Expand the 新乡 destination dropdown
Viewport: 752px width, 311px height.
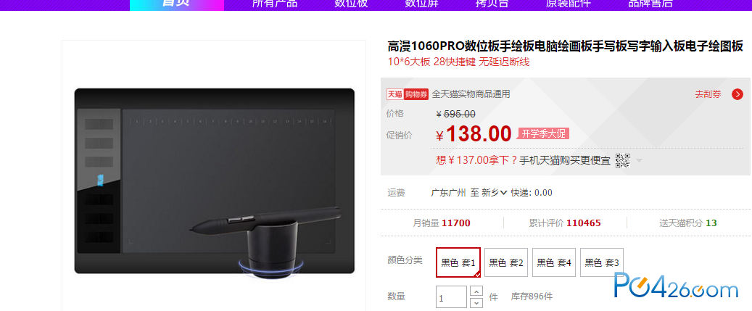point(494,193)
